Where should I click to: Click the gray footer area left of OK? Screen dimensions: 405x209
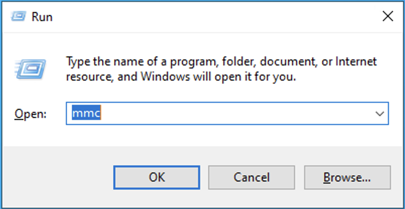(56, 177)
